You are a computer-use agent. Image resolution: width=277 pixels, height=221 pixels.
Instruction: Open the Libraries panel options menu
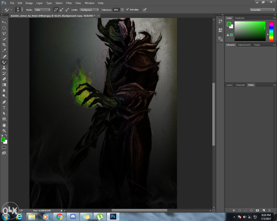[x=274, y=45]
